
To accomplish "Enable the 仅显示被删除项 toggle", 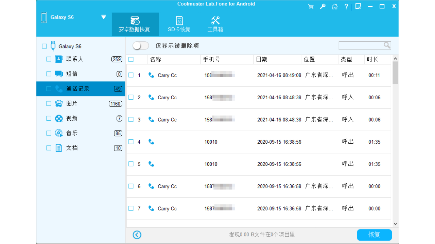I will coord(140,45).
